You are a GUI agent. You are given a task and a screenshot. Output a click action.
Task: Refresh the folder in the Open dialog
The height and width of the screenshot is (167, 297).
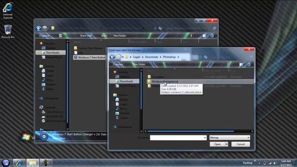206,57
